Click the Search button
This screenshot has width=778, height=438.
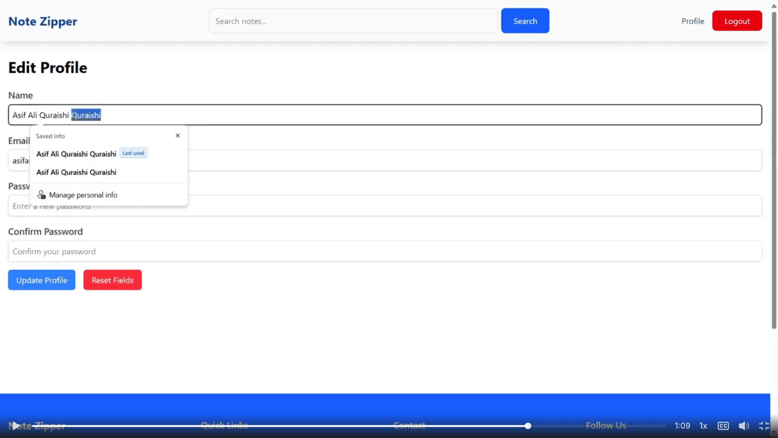525,21
